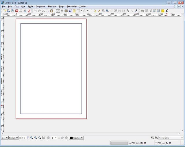The height and width of the screenshot is (147, 185).
Task: Open the Script menu
Action: [x=61, y=7]
